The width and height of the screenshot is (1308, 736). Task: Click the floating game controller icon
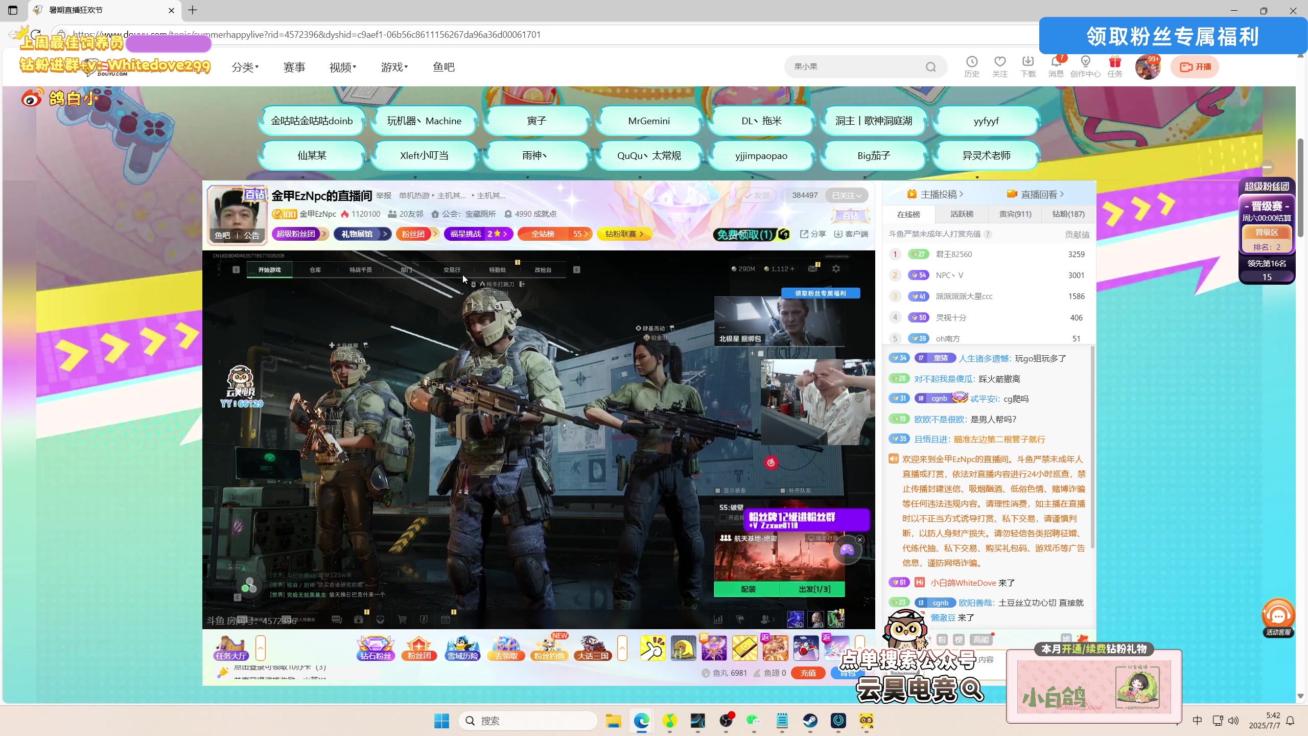pyautogui.click(x=847, y=550)
